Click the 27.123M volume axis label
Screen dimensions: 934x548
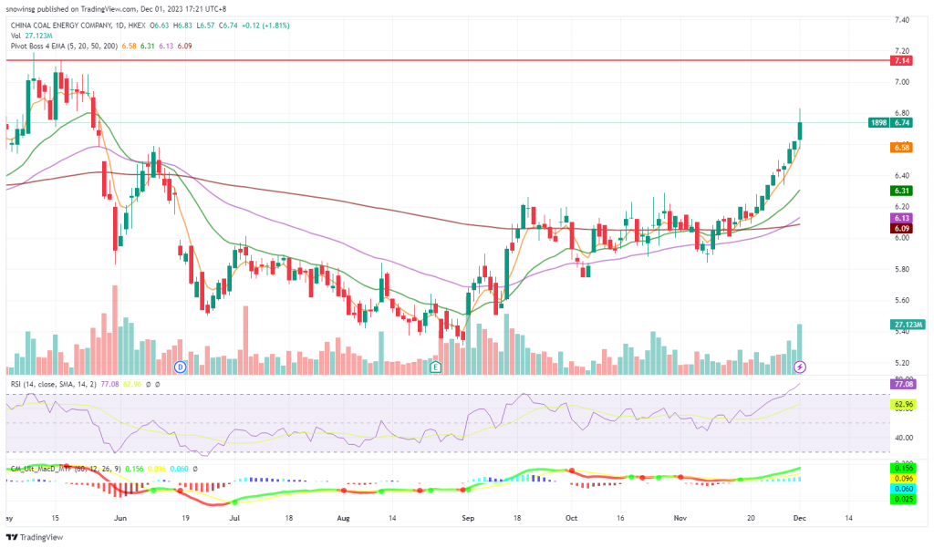click(908, 325)
